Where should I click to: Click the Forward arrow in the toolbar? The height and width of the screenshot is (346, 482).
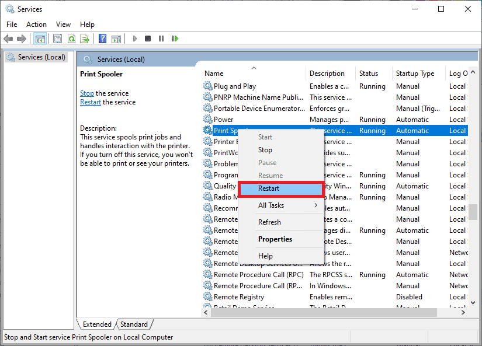[x=22, y=39]
